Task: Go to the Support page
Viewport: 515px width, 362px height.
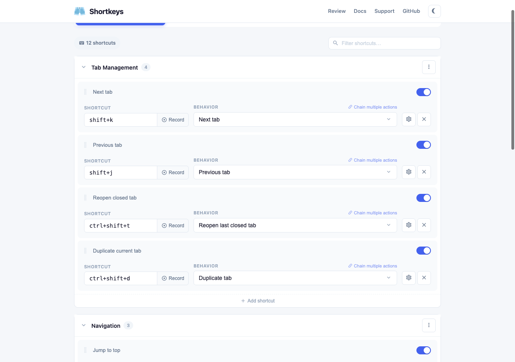Action: 384,11
